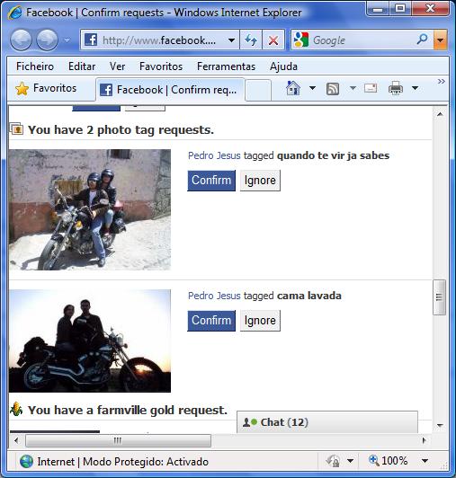456x478 pixels.
Task: Open the motorcycle by wall photo thumbnail
Action: point(90,209)
